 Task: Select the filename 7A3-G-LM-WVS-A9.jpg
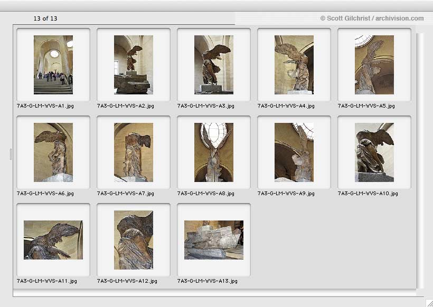click(x=286, y=194)
